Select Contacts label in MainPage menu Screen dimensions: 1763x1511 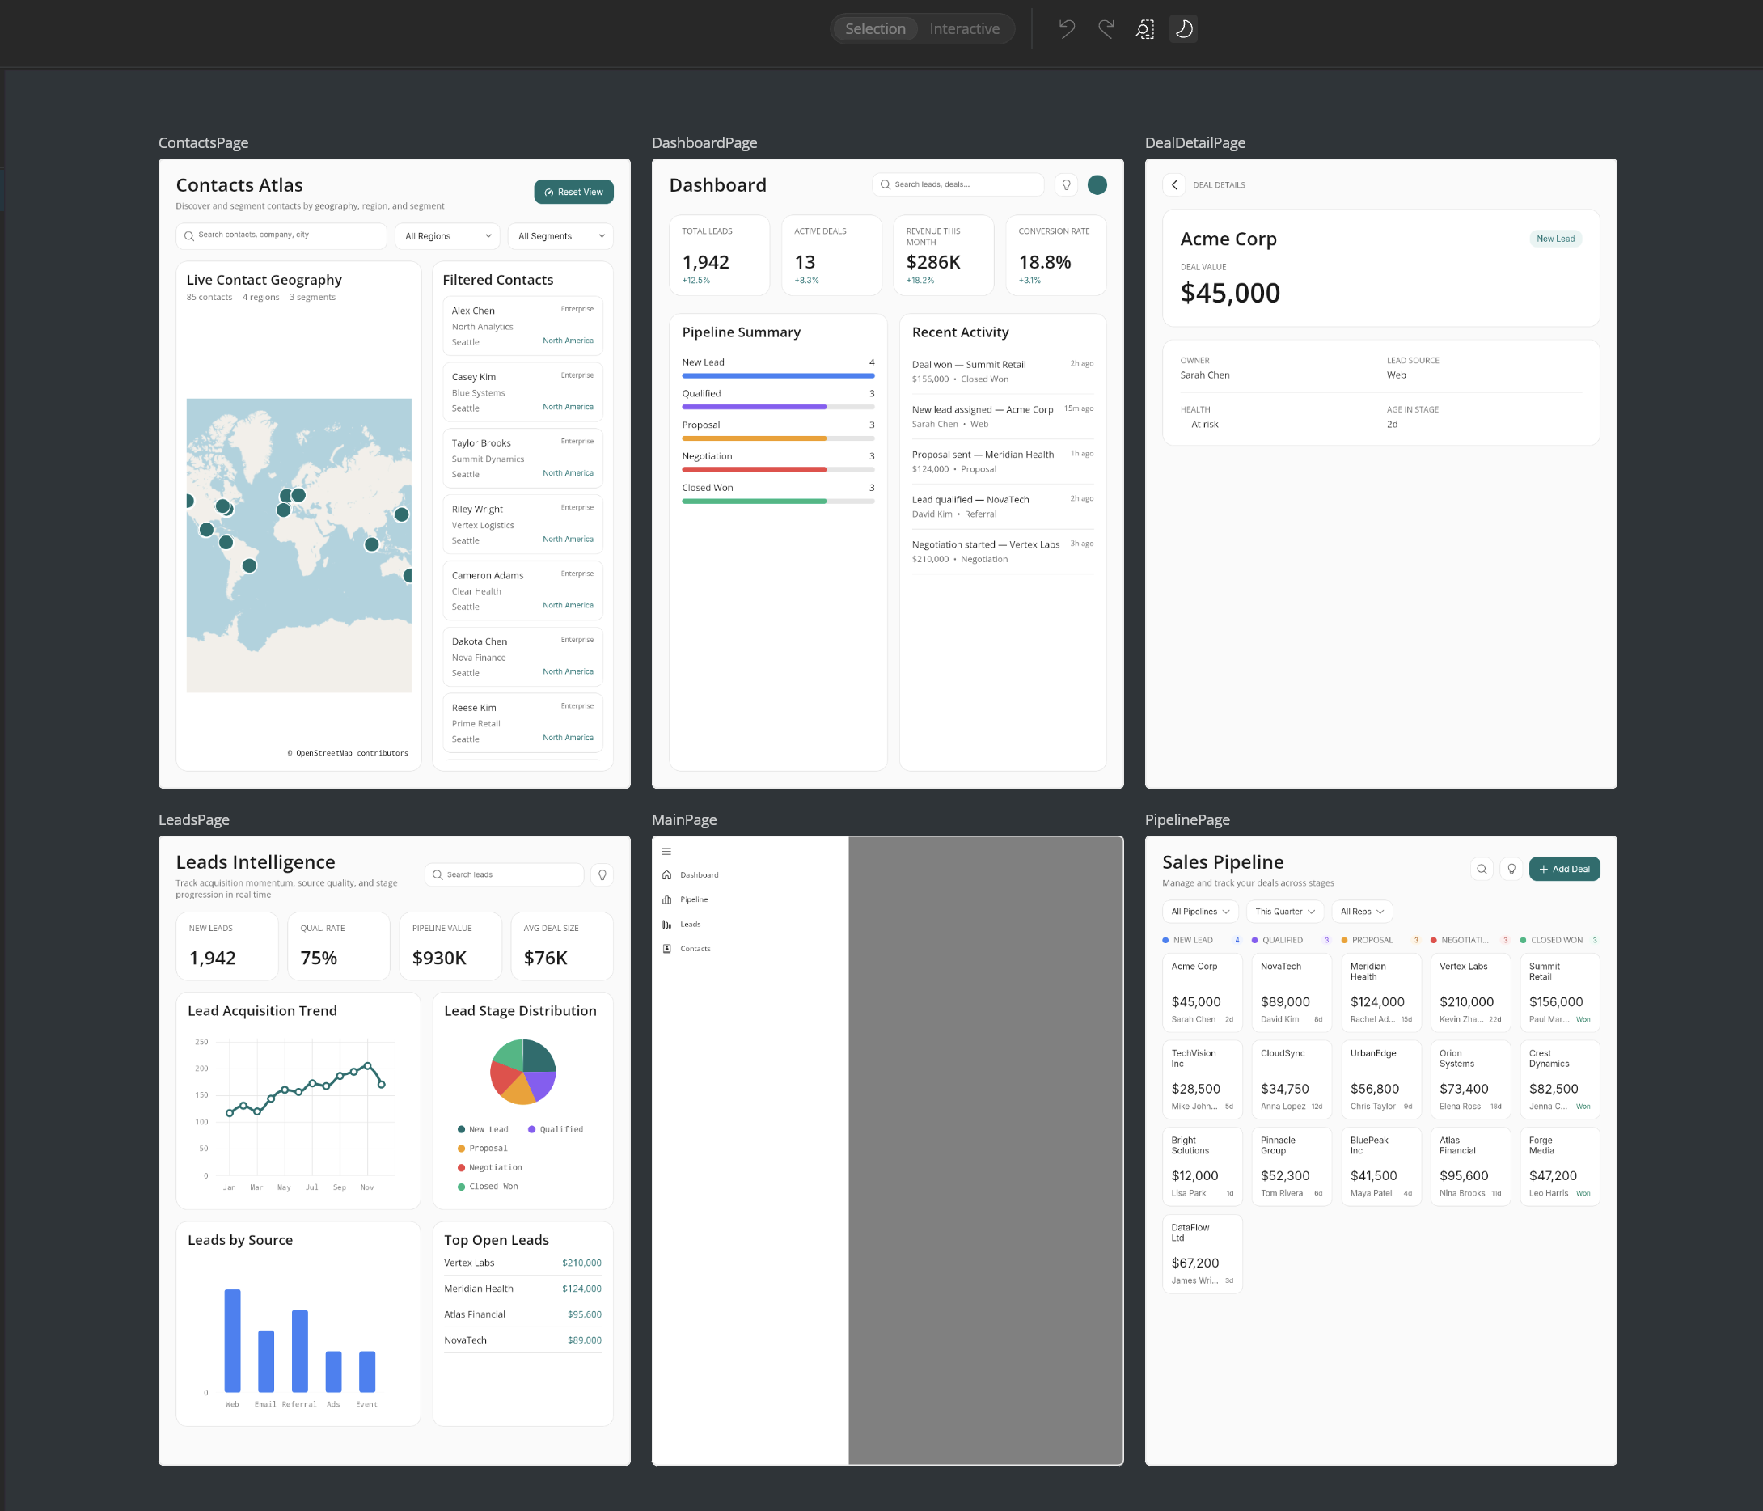tap(695, 948)
